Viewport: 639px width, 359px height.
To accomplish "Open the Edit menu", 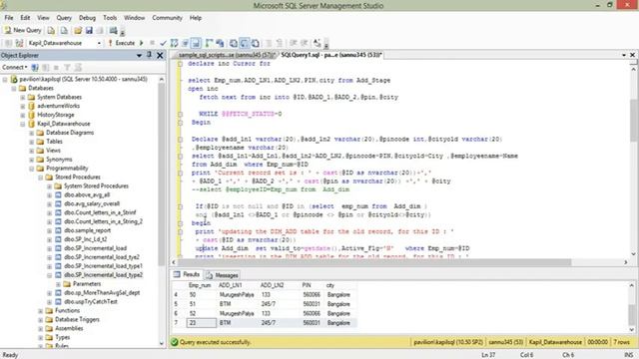I will [25, 18].
